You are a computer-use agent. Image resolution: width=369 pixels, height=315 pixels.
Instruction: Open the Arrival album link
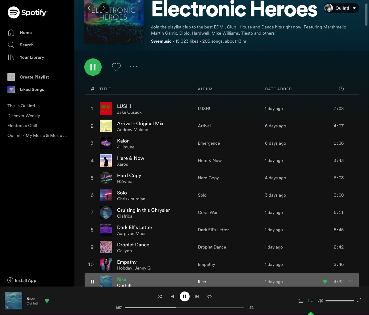tap(204, 126)
